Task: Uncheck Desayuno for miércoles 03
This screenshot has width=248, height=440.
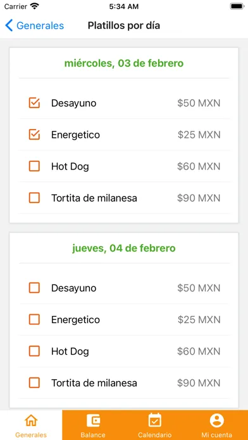Action: 34,103
